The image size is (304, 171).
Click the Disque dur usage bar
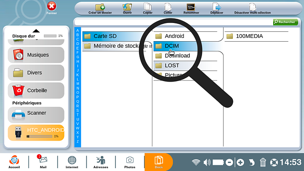click(50, 36)
